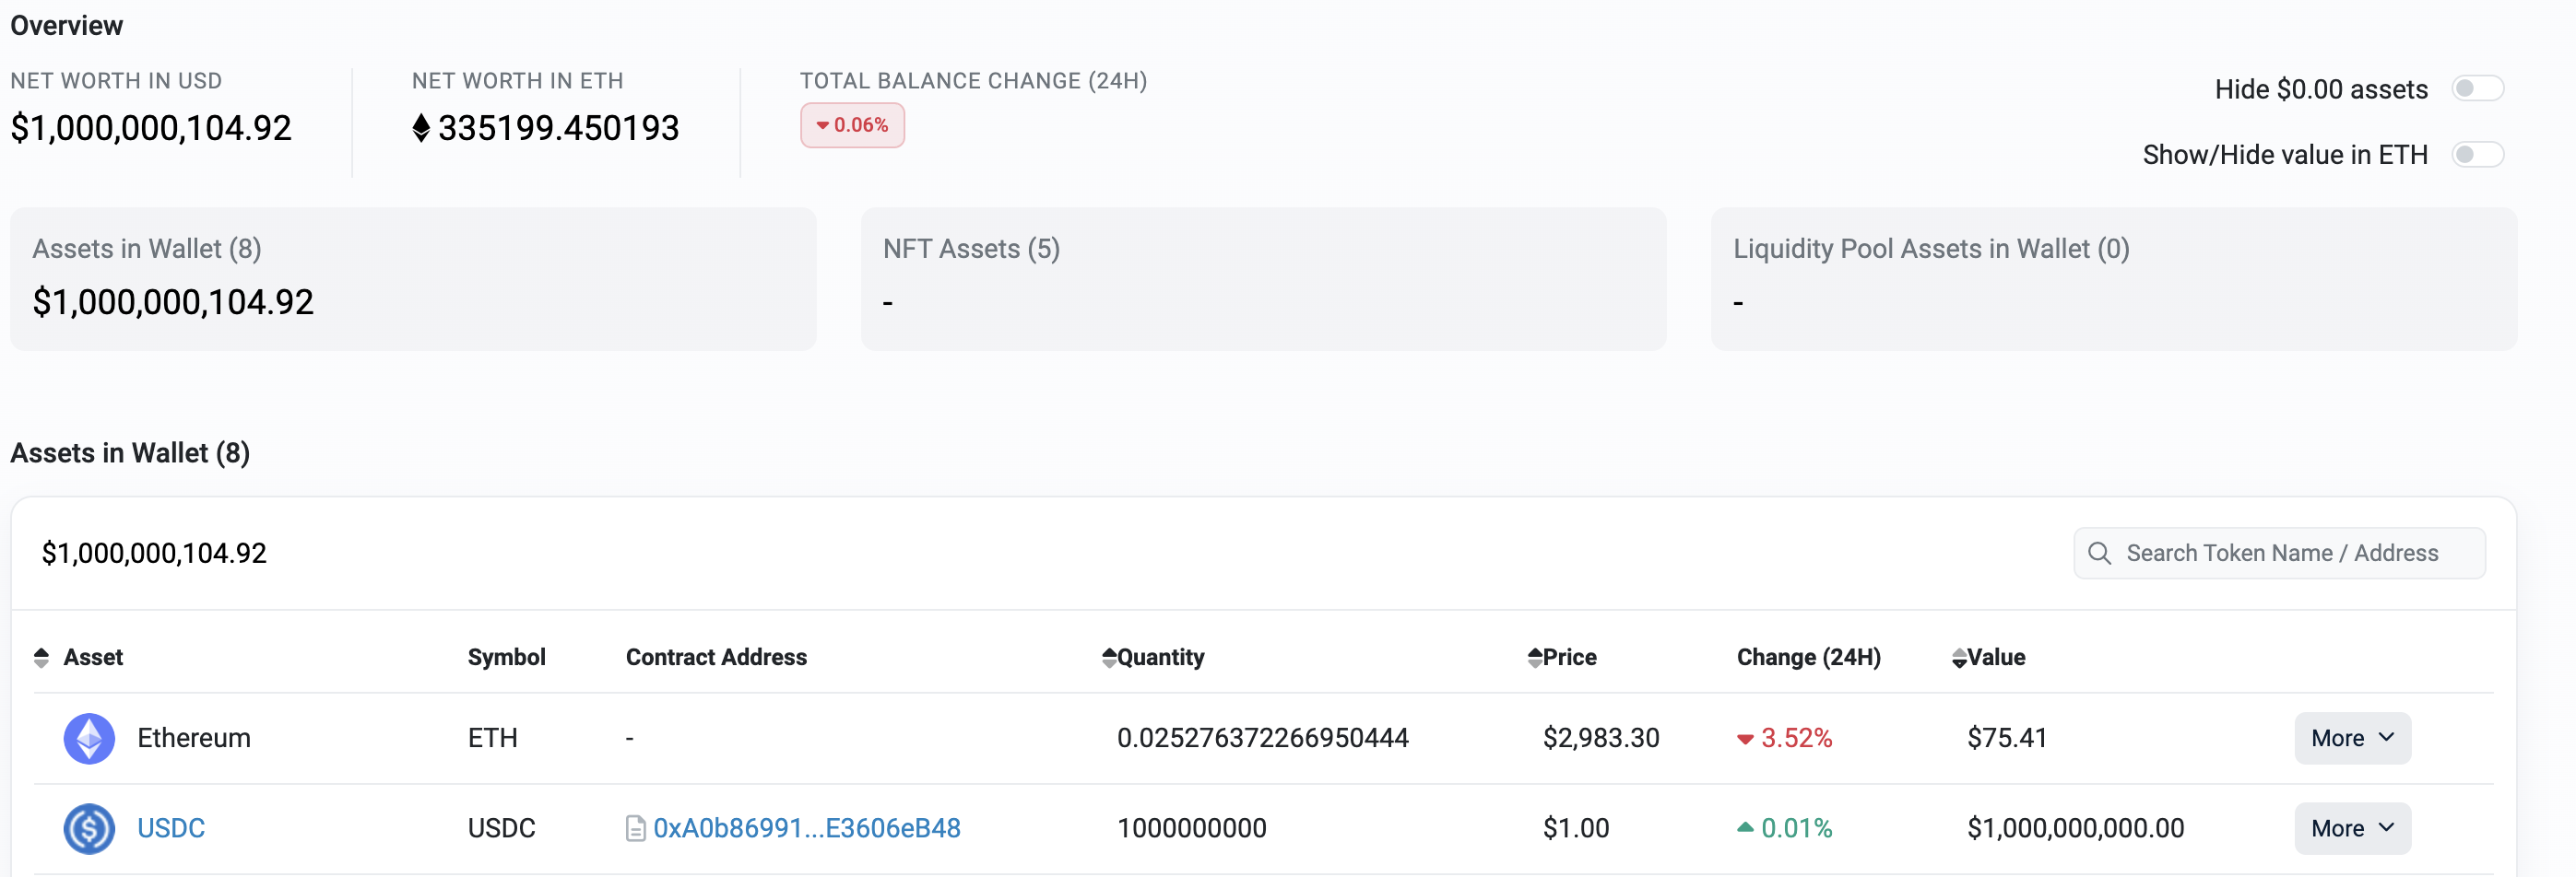Sort by Value column arrows
The height and width of the screenshot is (877, 2576).
click(x=1959, y=659)
